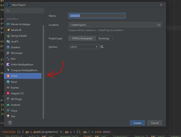Open the Version v8.0.0 dropdown
This screenshot has width=181, height=137.
84,47
